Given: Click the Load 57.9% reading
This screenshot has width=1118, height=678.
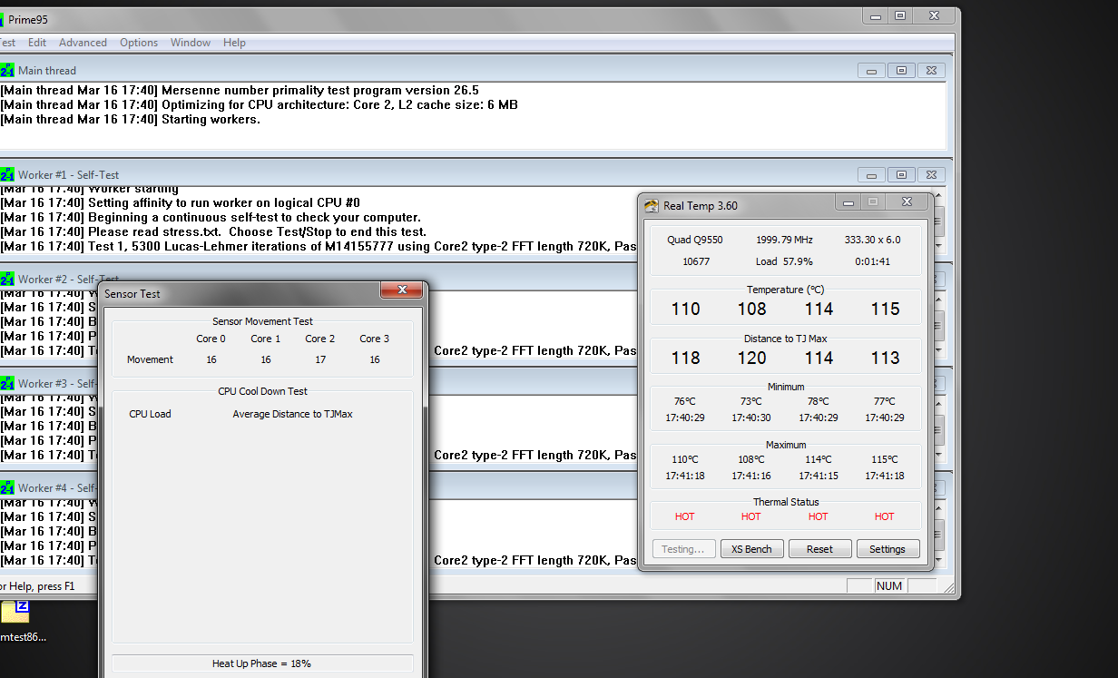Looking at the screenshot, I should pos(784,261).
